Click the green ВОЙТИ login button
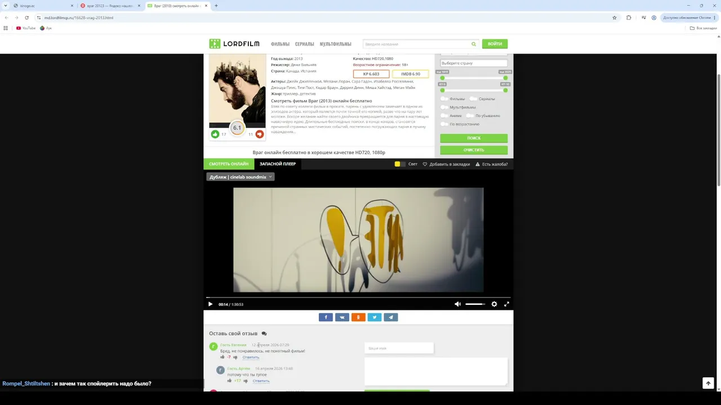Screen dimensions: 721x405 [495, 44]
